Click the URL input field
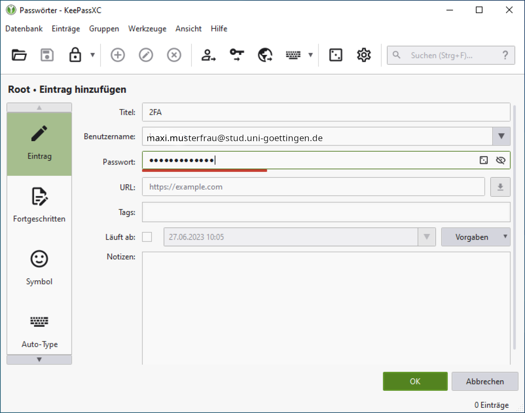This screenshot has width=525, height=413. coord(313,187)
